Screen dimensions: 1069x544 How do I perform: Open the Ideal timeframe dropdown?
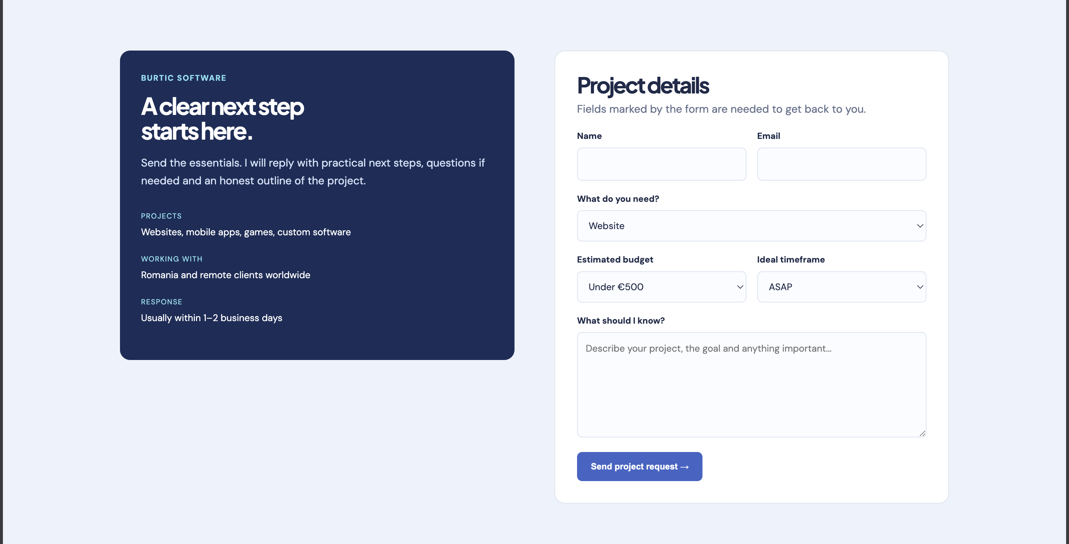coord(842,287)
